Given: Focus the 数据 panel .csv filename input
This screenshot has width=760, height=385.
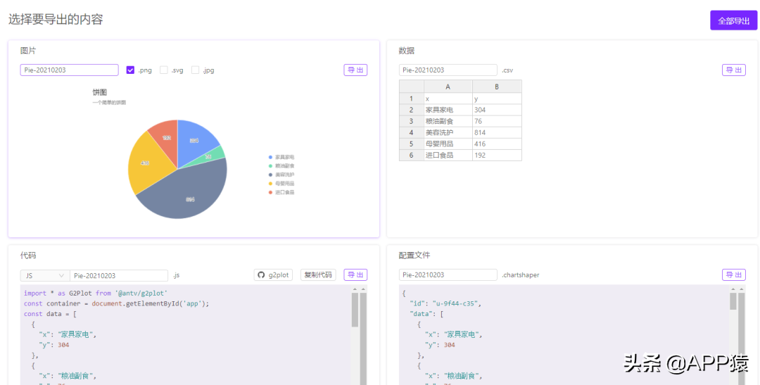Looking at the screenshot, I should tap(448, 70).
